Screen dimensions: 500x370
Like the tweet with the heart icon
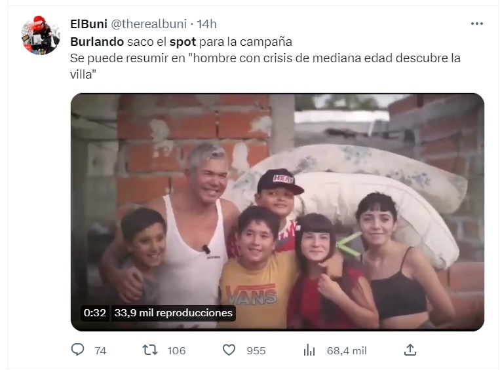coord(229,350)
